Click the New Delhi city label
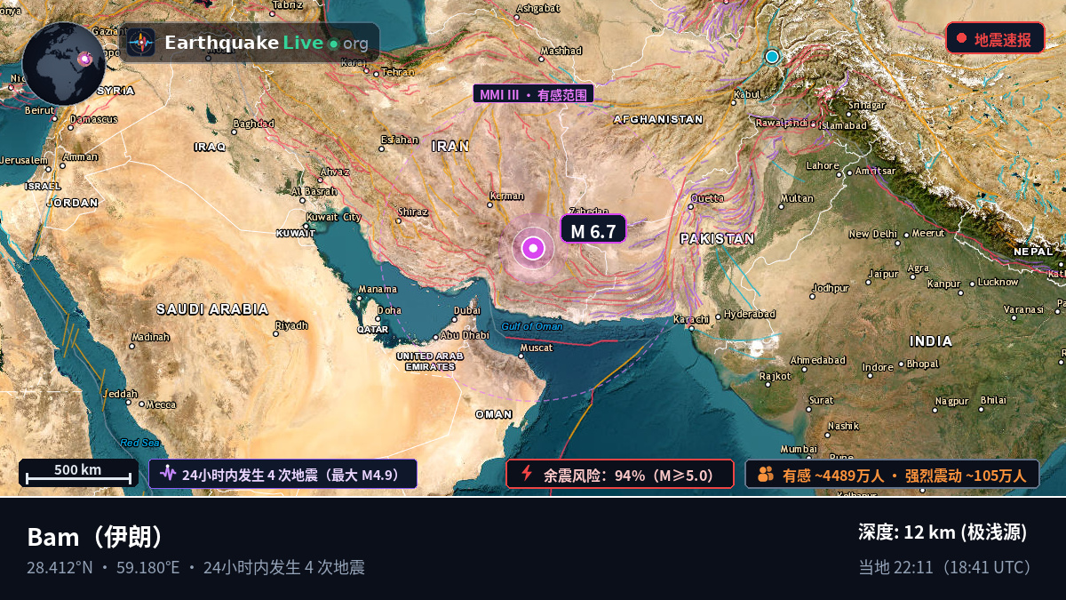The image size is (1066, 600). click(873, 235)
